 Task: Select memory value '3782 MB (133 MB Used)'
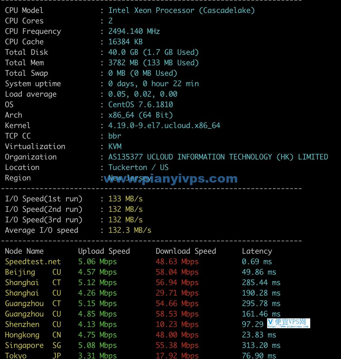[153, 63]
